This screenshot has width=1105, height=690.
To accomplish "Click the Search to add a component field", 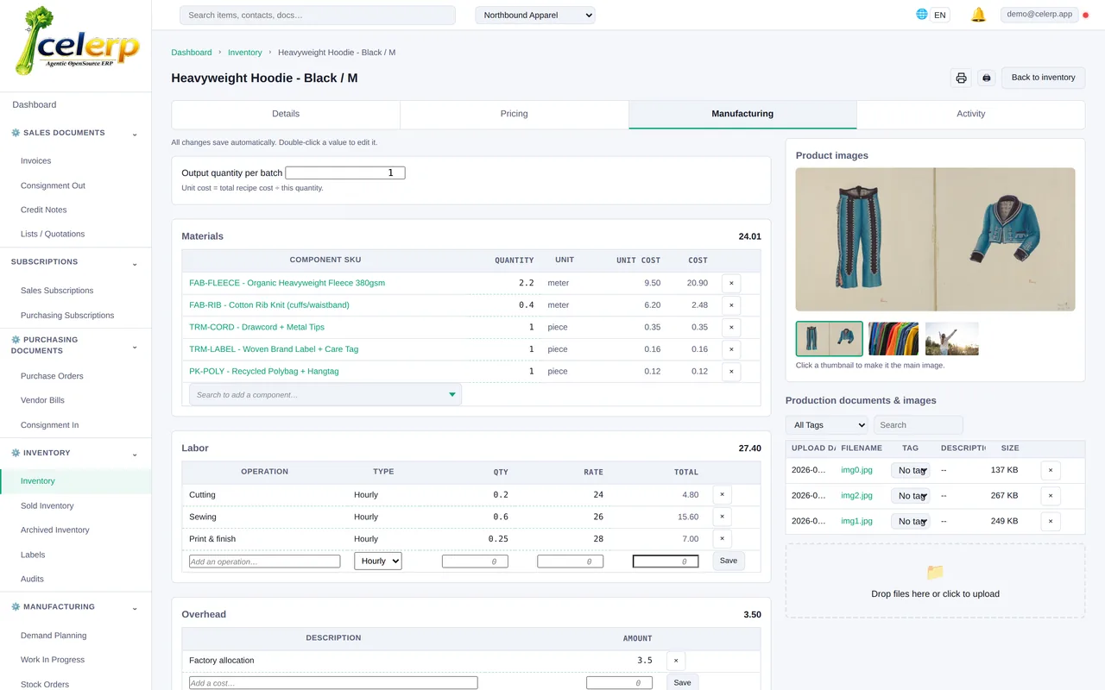I will pyautogui.click(x=325, y=395).
